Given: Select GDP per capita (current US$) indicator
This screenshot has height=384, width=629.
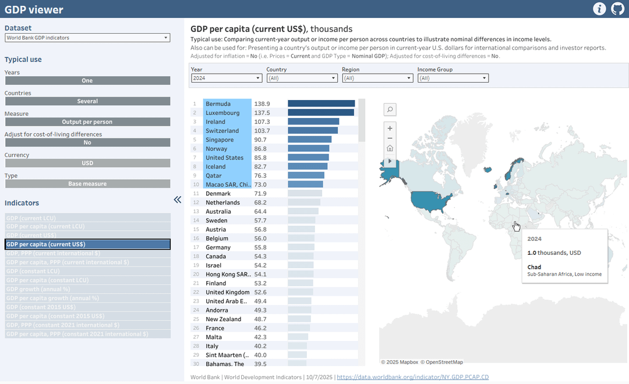Looking at the screenshot, I should click(87, 244).
